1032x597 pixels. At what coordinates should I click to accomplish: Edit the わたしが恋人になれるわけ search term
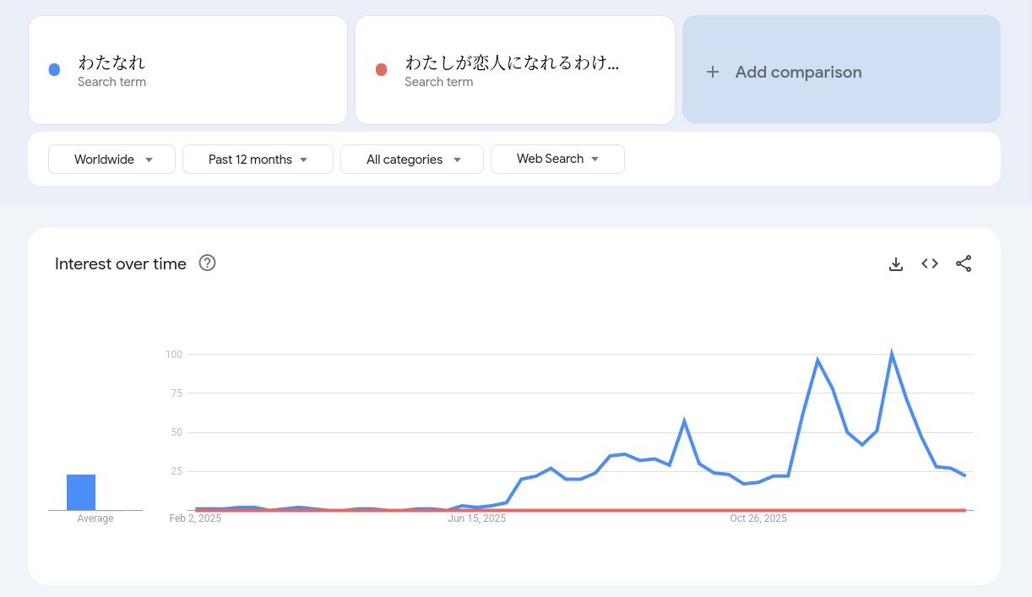(x=514, y=70)
